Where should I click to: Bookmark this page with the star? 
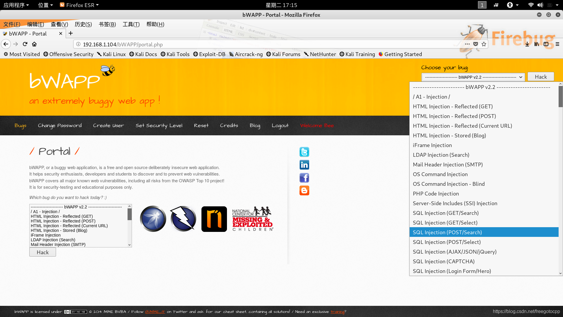484,44
